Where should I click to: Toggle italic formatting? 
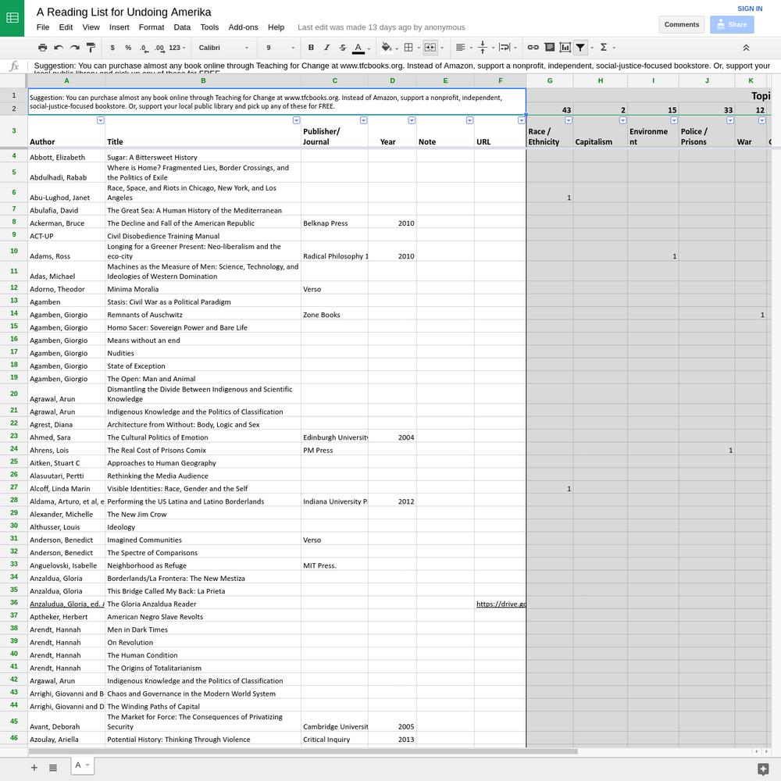(326, 48)
